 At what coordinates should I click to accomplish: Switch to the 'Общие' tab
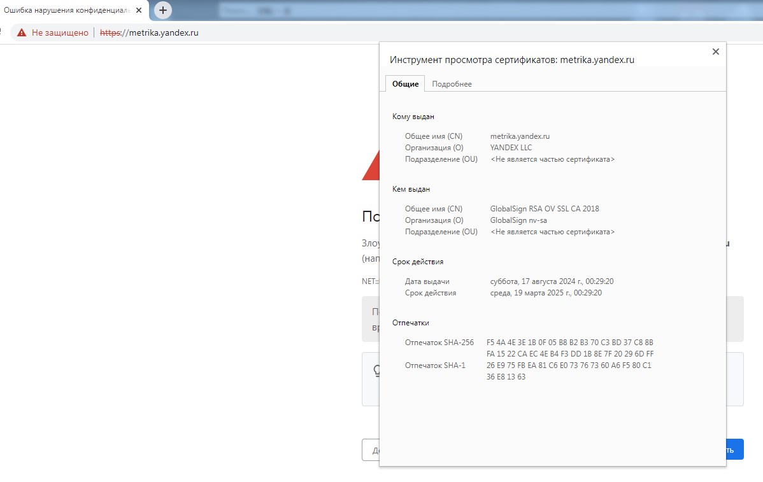point(405,83)
